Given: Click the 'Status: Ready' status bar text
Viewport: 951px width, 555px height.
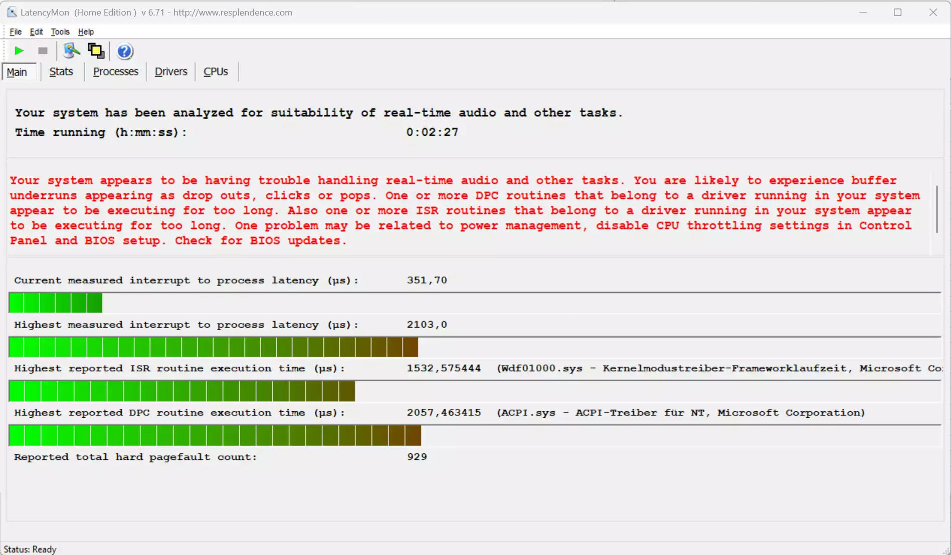Looking at the screenshot, I should point(30,549).
